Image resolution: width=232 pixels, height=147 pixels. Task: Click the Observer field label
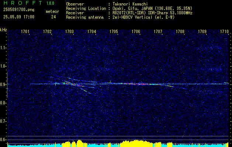(x=75, y=4)
